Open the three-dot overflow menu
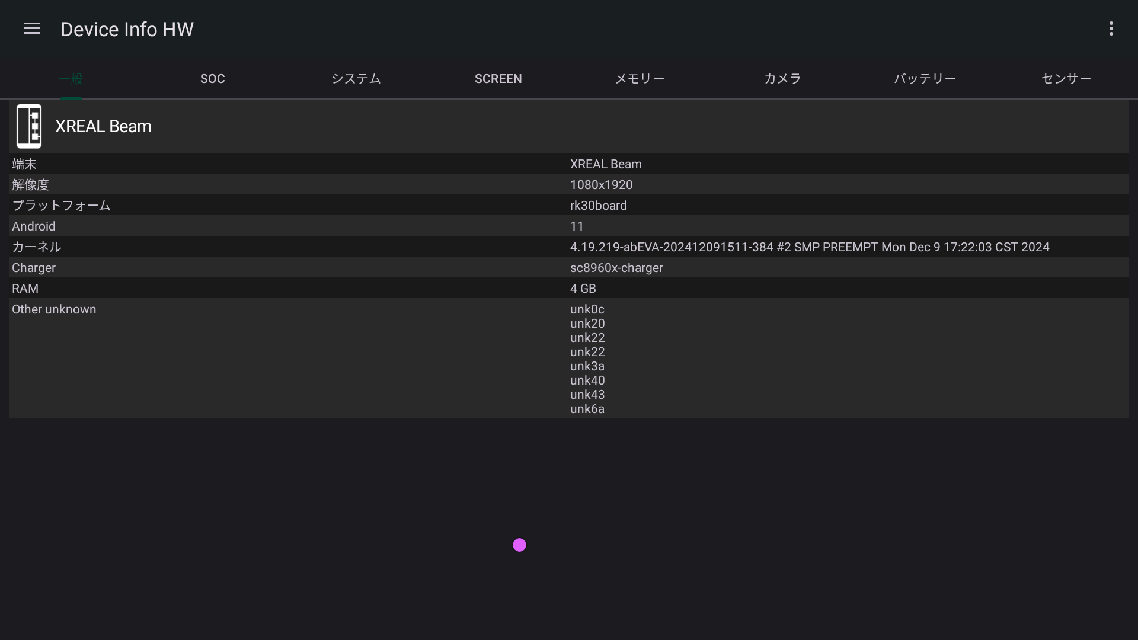The width and height of the screenshot is (1138, 640). pyautogui.click(x=1111, y=28)
